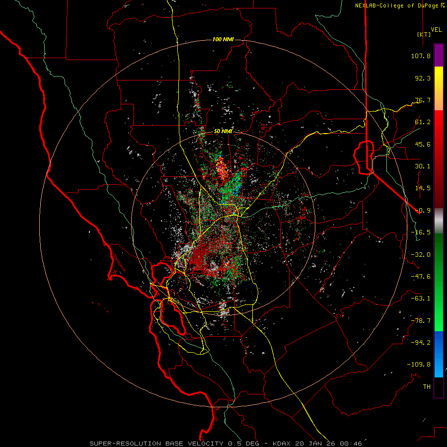Select the -32.0 legend value
The image size is (447, 447).
(421, 255)
